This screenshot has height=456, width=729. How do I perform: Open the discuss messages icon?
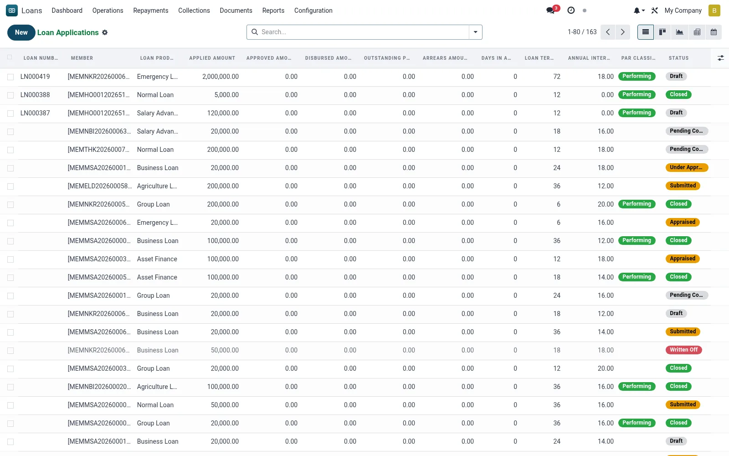551,10
